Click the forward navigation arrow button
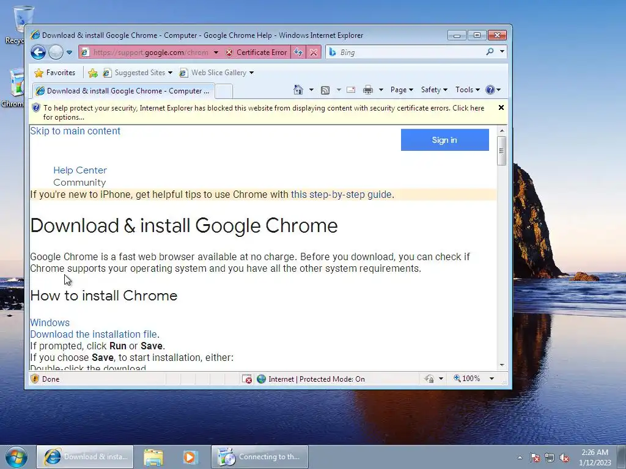 (56, 53)
